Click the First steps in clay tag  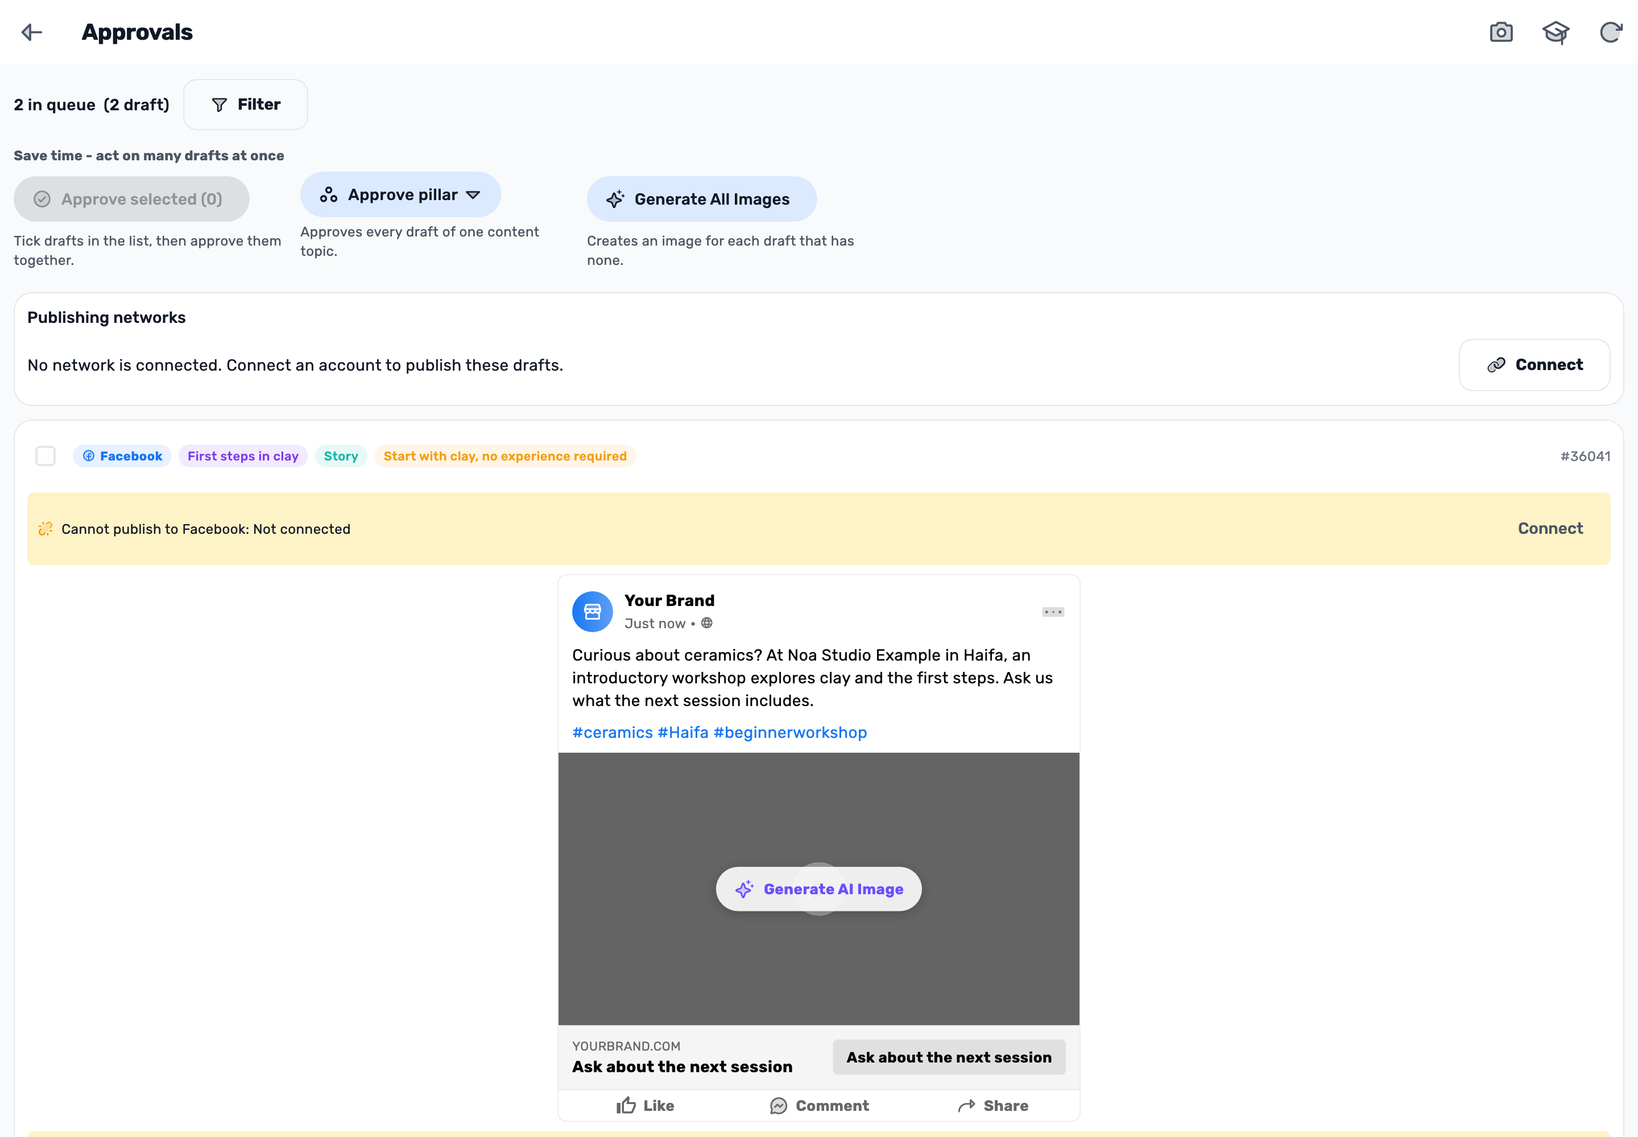tap(243, 456)
